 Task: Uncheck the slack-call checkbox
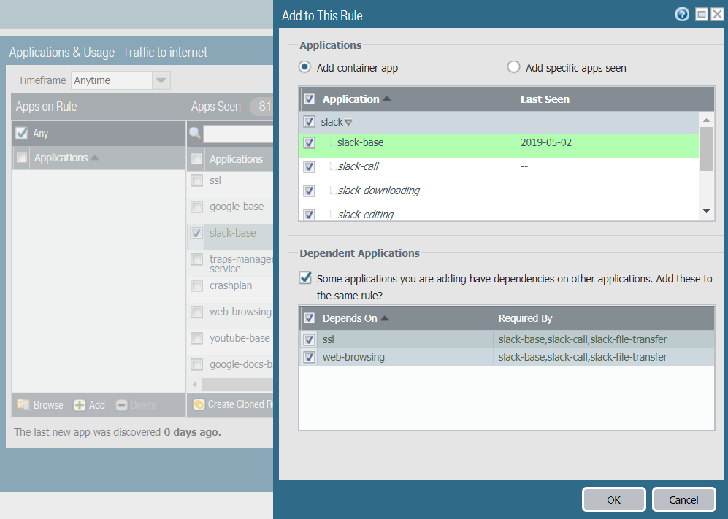click(x=310, y=166)
